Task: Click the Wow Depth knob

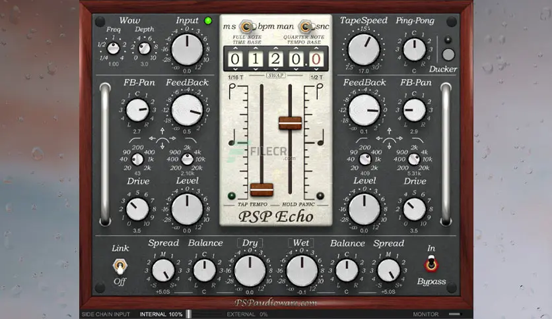Action: (x=145, y=48)
